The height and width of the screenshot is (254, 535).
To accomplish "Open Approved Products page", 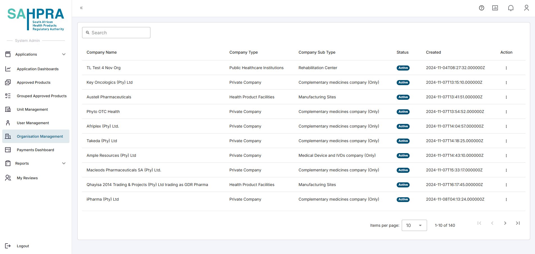I will (x=36, y=82).
